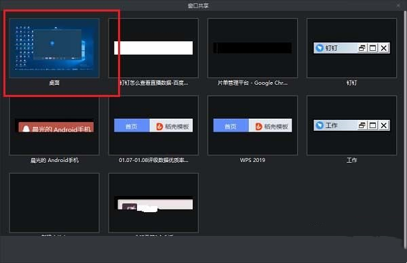Select the 钉钉怎么查看直播数据-百度 window preview
Viewport: 407px width, 263px height.
pyautogui.click(x=153, y=48)
